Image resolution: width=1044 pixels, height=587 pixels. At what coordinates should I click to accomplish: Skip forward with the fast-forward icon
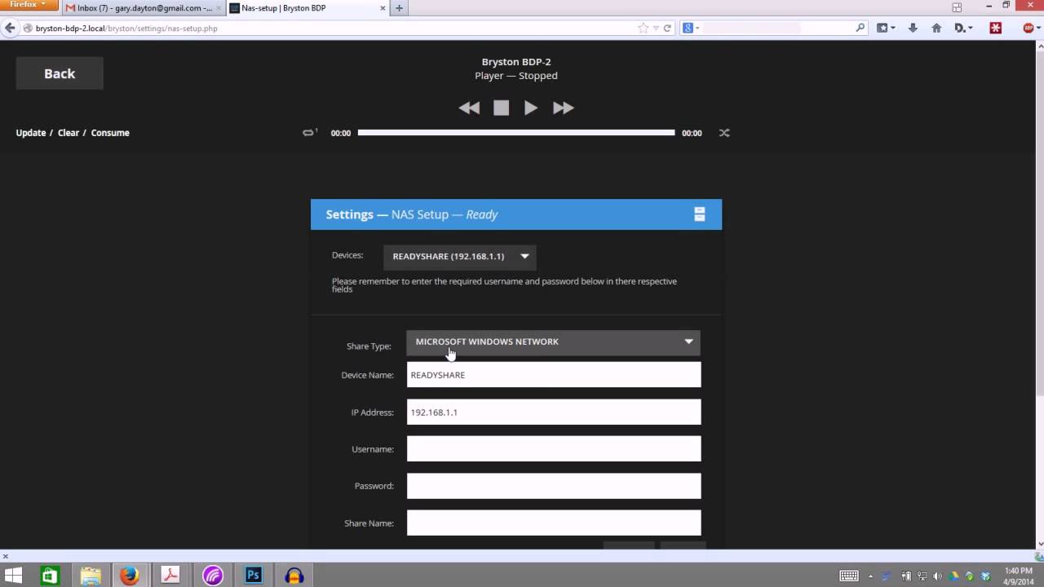click(x=564, y=108)
